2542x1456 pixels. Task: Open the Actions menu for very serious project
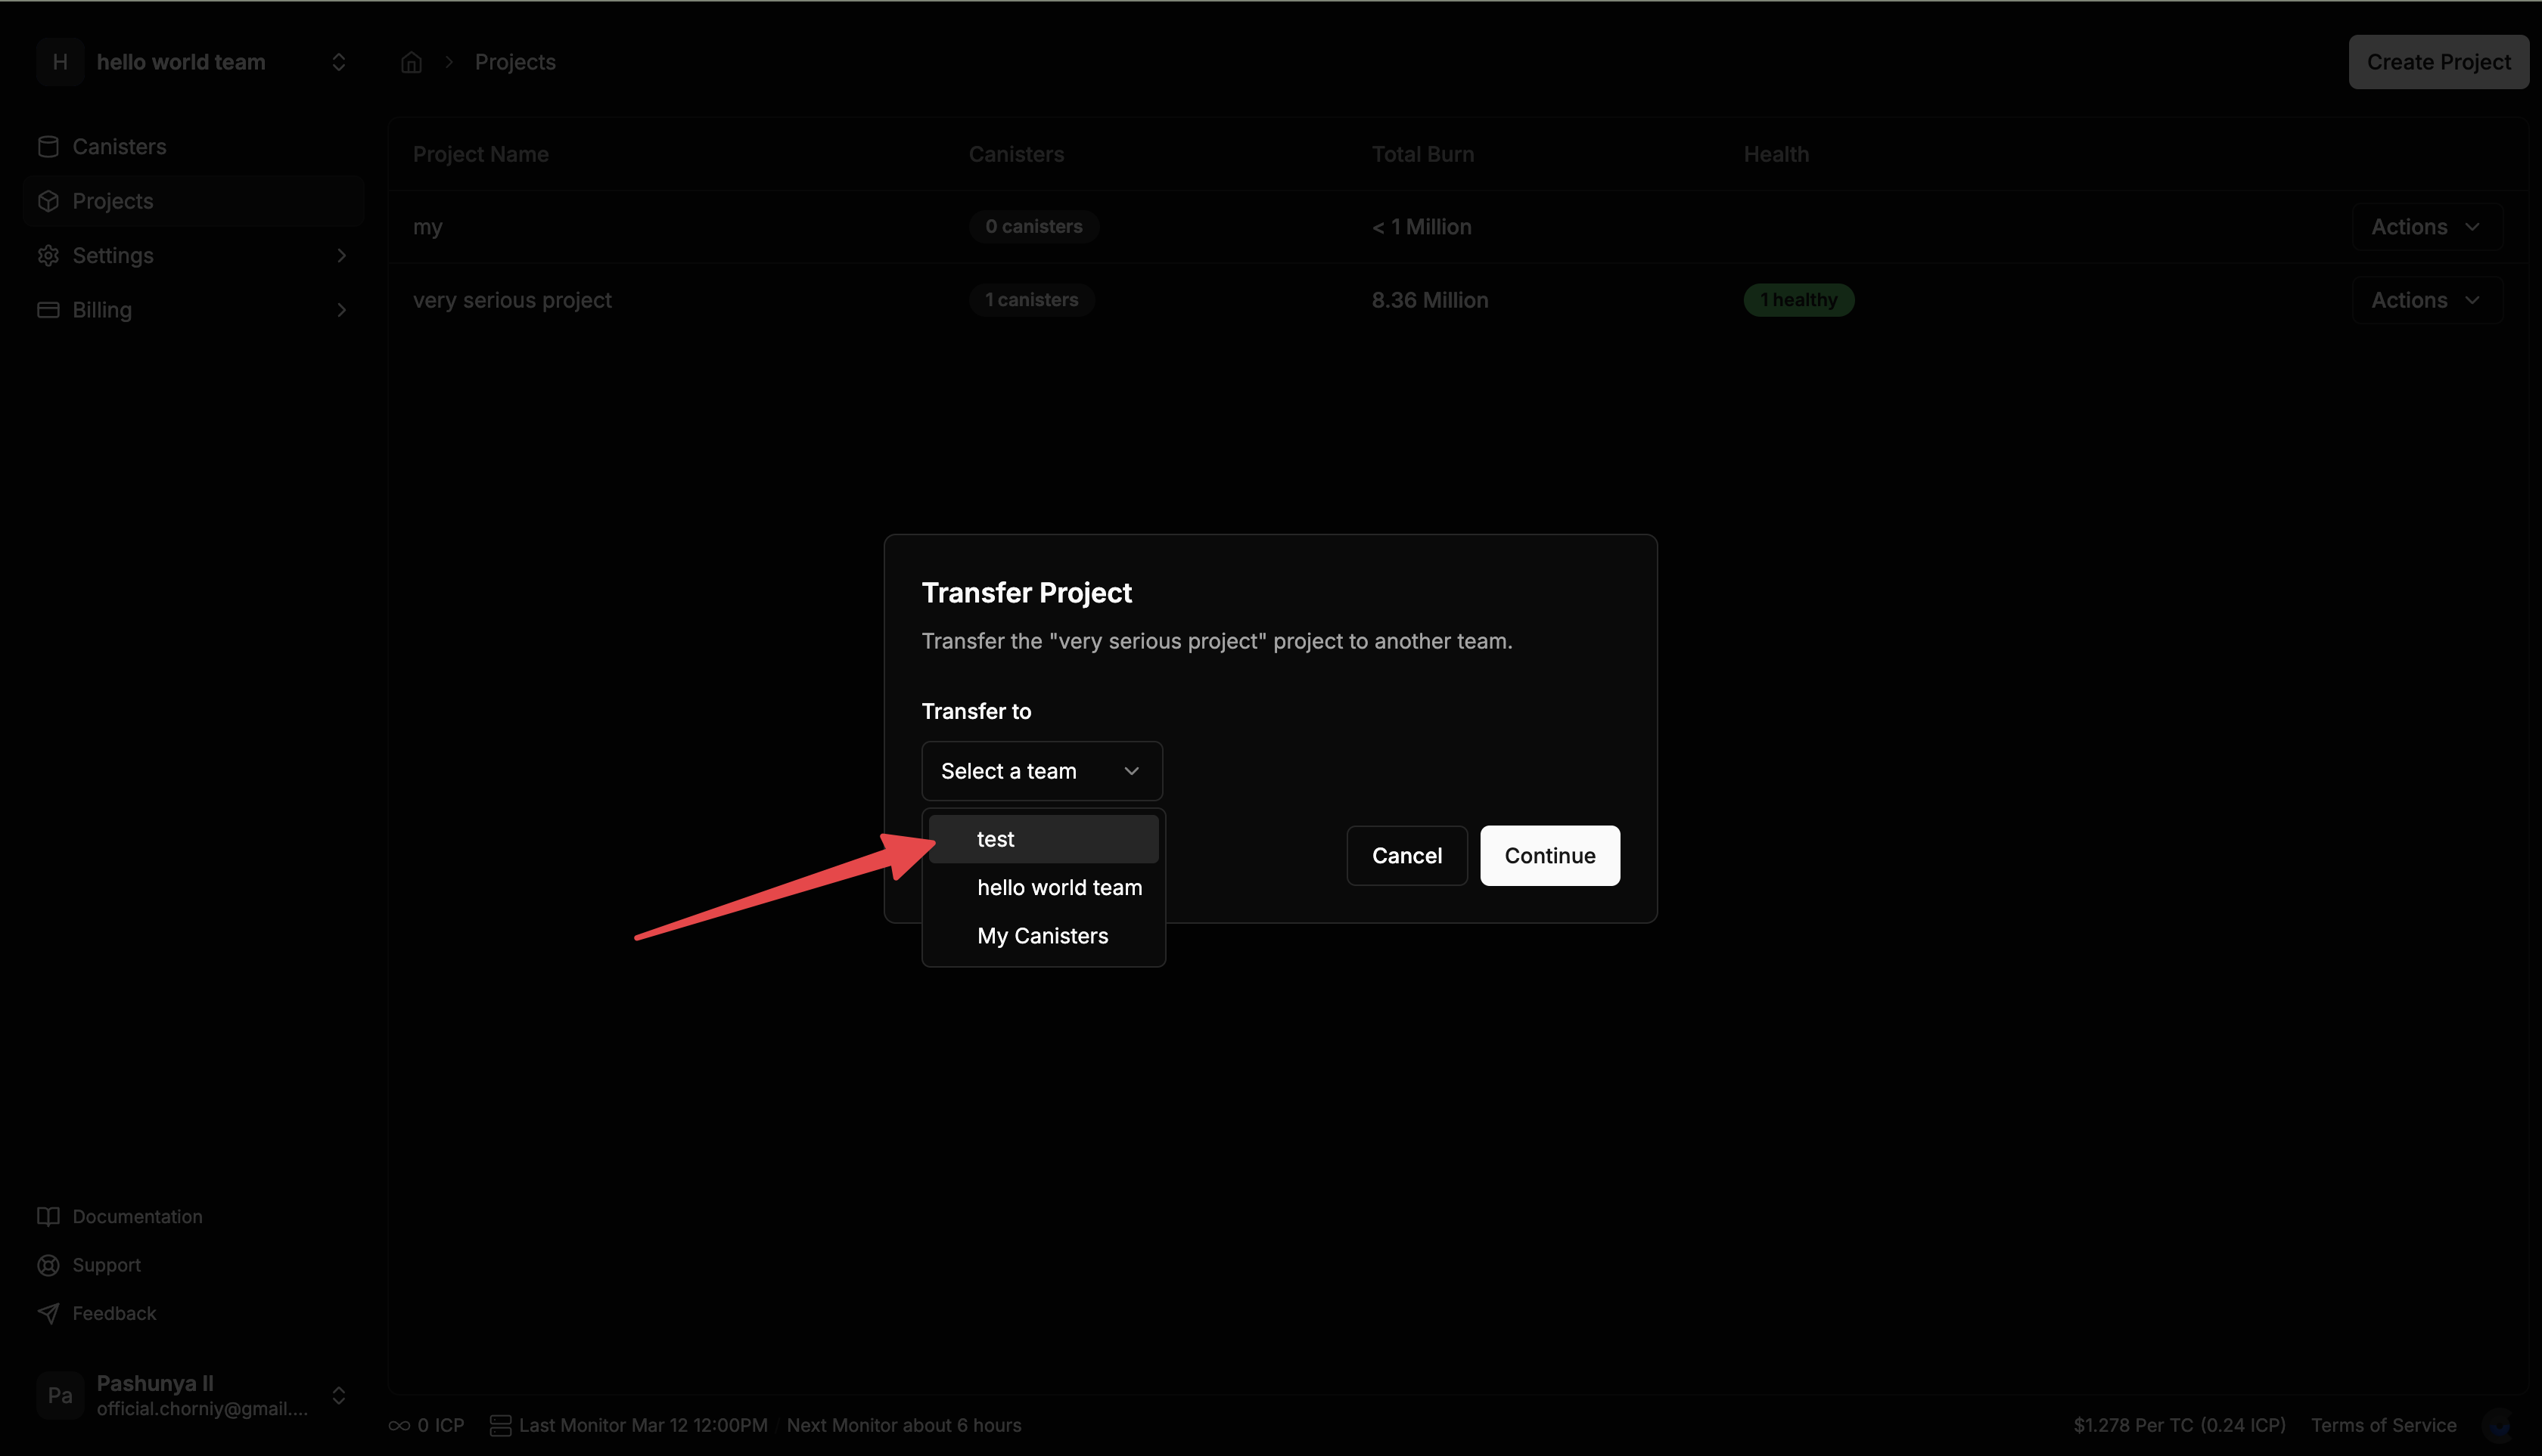[x=2426, y=299]
